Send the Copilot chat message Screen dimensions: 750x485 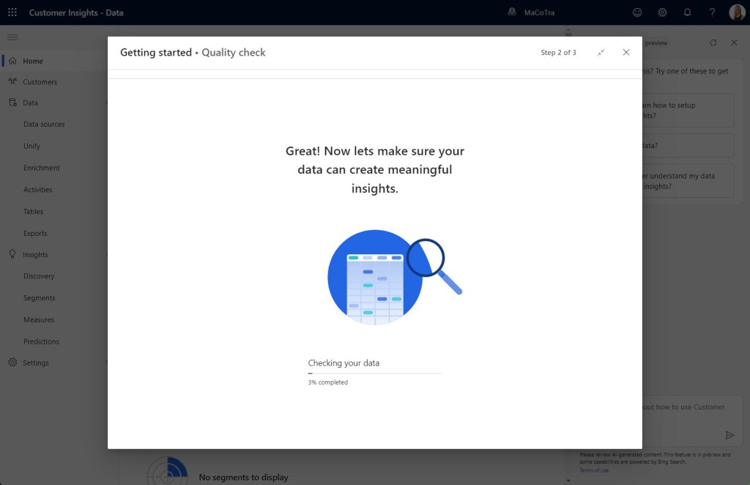pos(729,434)
